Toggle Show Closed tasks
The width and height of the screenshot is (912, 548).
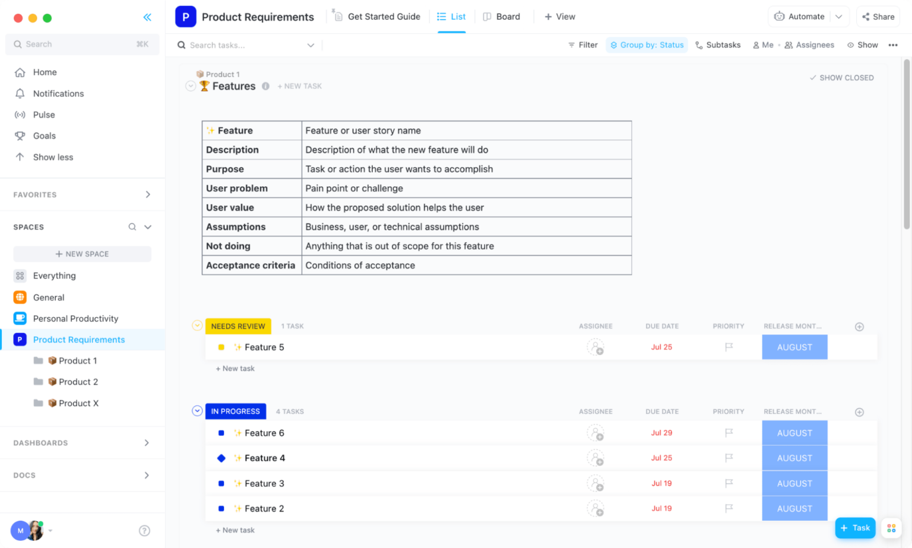pos(841,78)
